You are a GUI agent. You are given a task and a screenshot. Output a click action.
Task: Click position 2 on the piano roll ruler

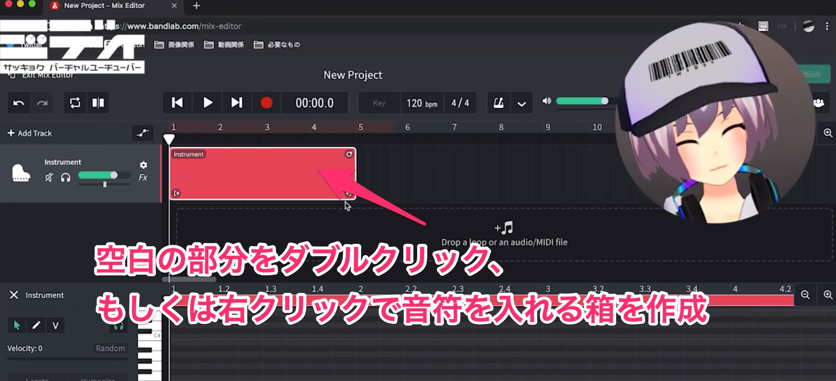pyautogui.click(x=361, y=289)
